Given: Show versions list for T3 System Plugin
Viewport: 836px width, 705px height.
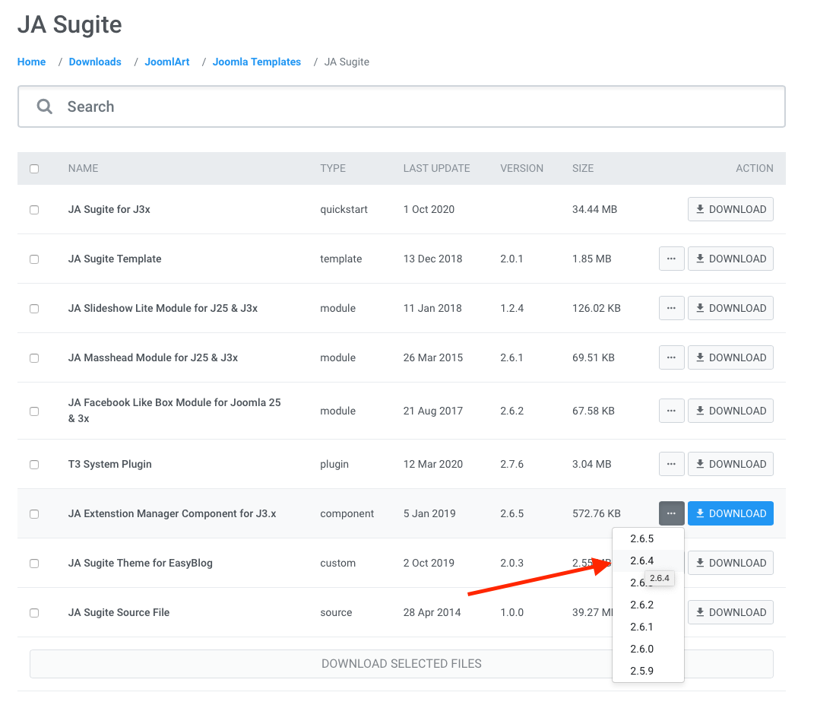Looking at the screenshot, I should 671,464.
